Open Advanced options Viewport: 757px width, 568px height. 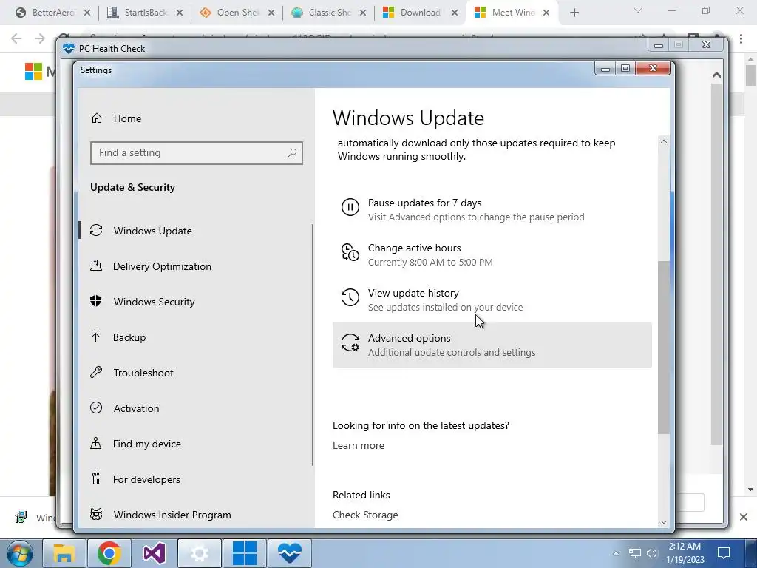pyautogui.click(x=492, y=345)
